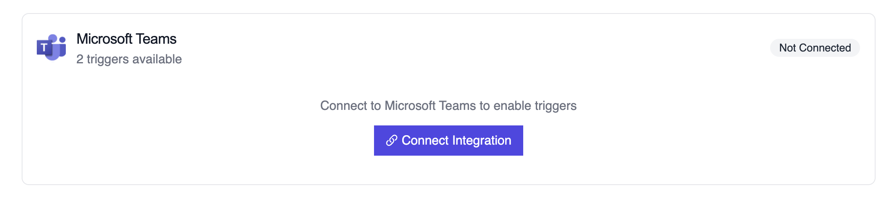
Task: Click the chain link icon in the button
Action: coord(392,141)
